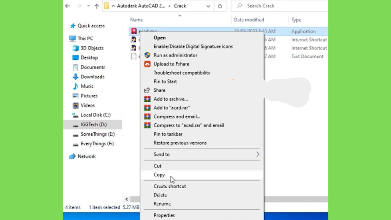Sort files by Date modified column
The width and height of the screenshot is (391, 220).
click(249, 20)
